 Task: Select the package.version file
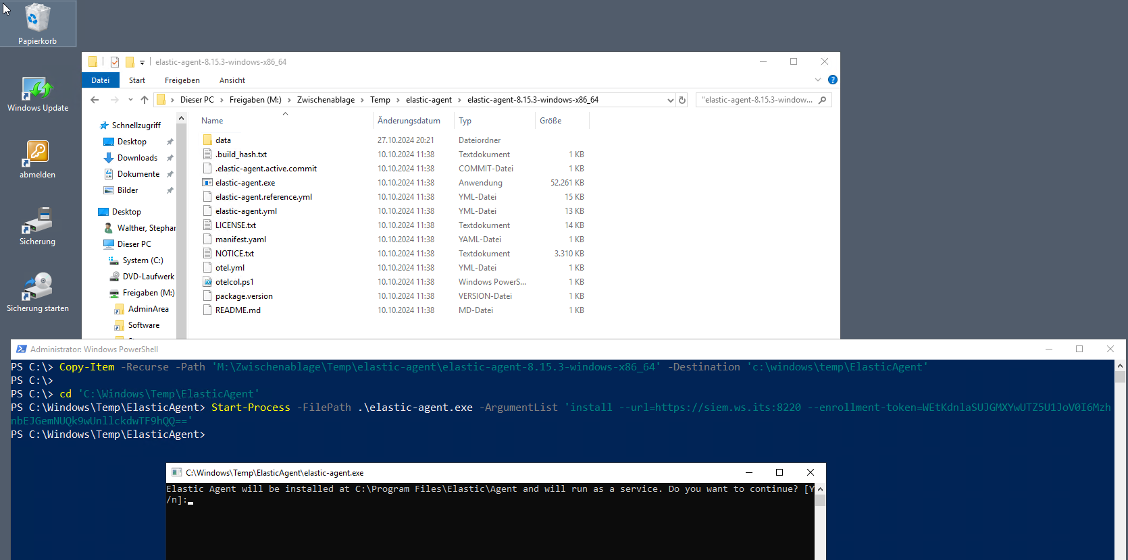244,296
